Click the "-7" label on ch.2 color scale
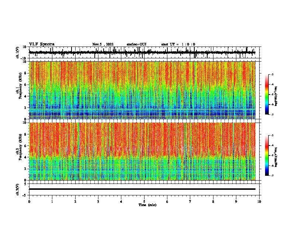292x226 pixels. point(272,175)
